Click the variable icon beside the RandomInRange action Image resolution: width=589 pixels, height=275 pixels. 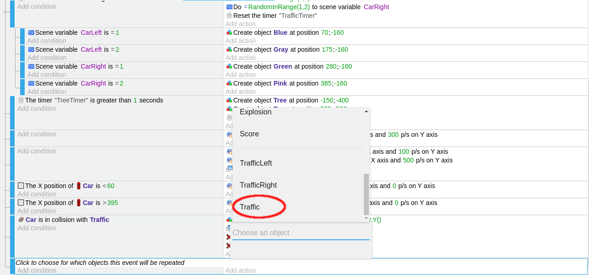pyautogui.click(x=229, y=7)
